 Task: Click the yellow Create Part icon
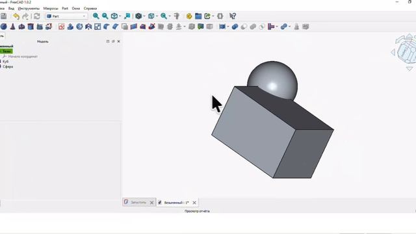189,16
